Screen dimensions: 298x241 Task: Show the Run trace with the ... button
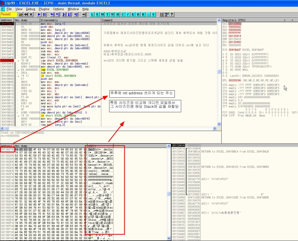(148, 15)
